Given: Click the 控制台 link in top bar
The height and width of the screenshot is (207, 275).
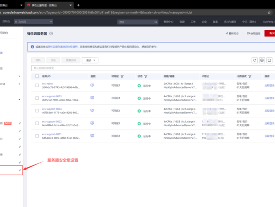Looking at the screenshot, I should coord(6,22).
